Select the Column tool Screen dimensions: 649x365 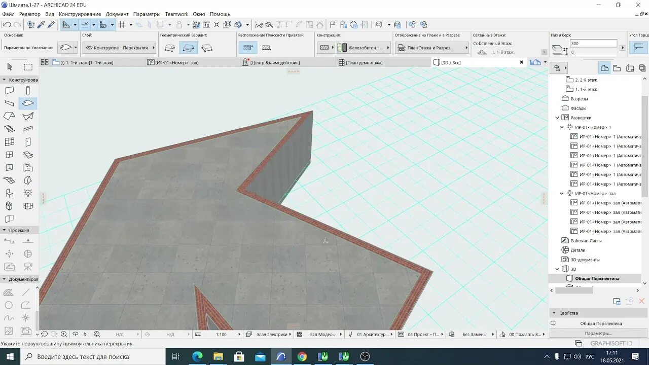(x=28, y=91)
